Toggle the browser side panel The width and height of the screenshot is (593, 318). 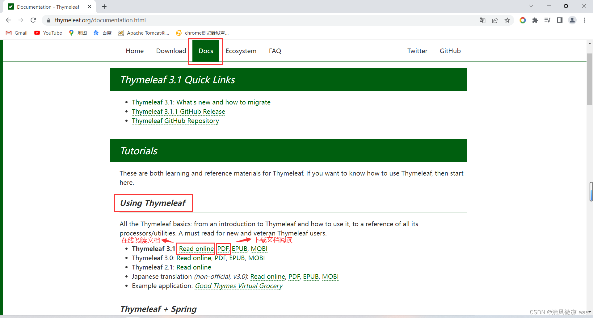point(560,20)
